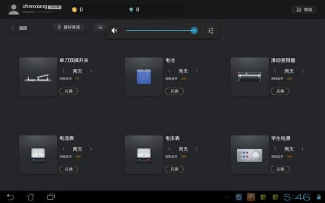Open the blue notification icon in system bar
325x203 pixels.
point(238,197)
